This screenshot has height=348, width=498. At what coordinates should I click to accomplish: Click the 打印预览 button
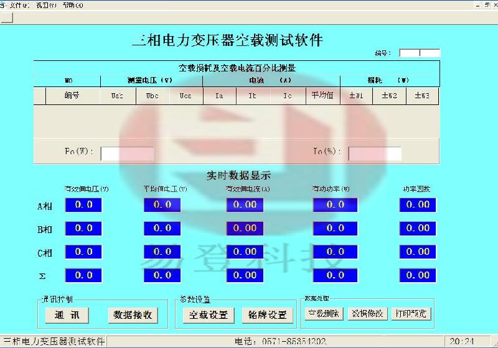pyautogui.click(x=411, y=314)
